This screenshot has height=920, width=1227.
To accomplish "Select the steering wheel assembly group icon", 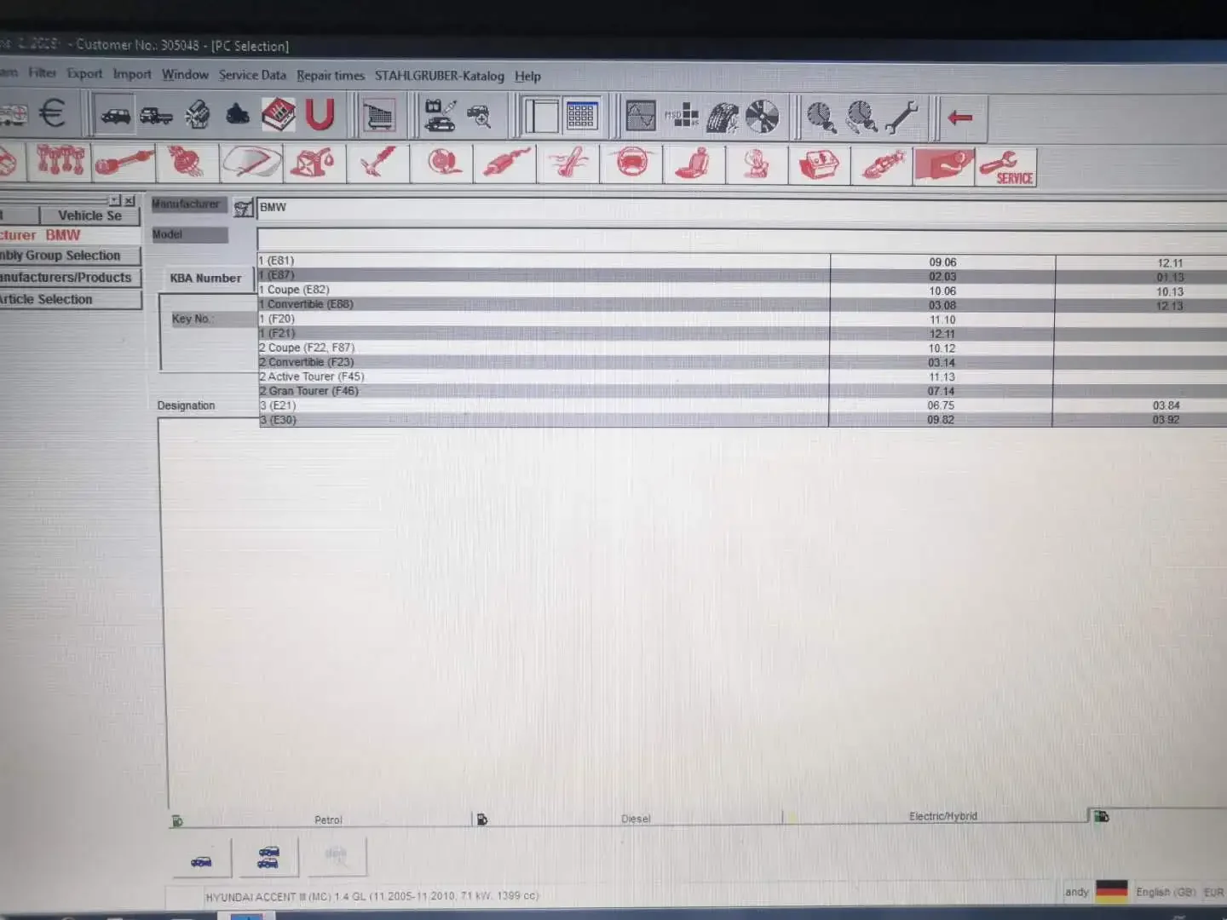I will (x=631, y=164).
